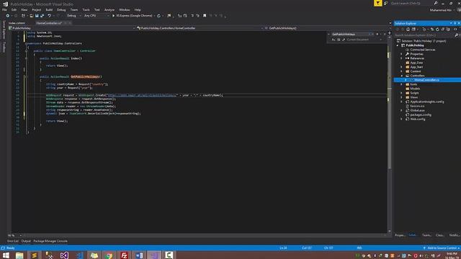Toggle the Solution Explorer auto-hide pin

click(x=455, y=23)
